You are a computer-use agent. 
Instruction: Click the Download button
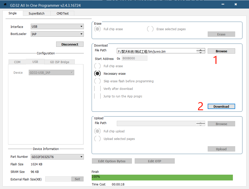221,106
